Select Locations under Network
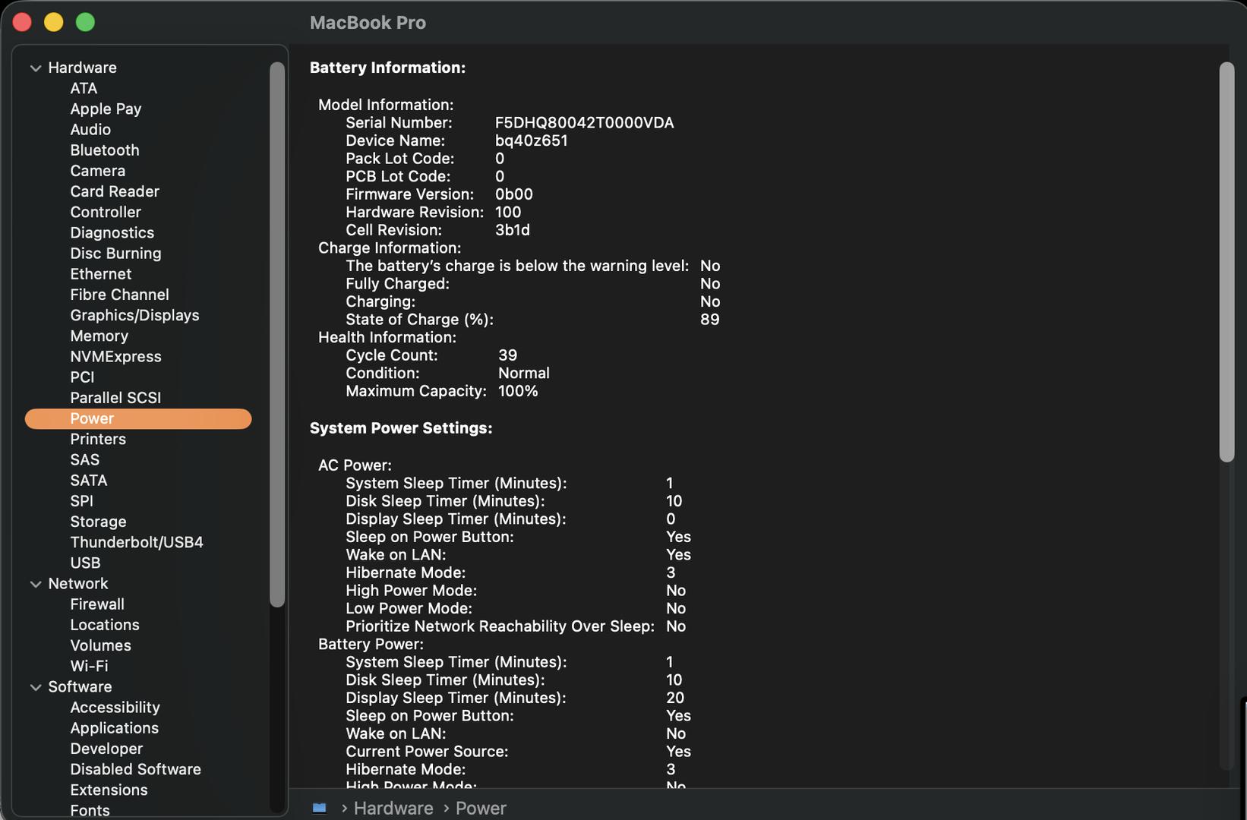 pyautogui.click(x=105, y=624)
